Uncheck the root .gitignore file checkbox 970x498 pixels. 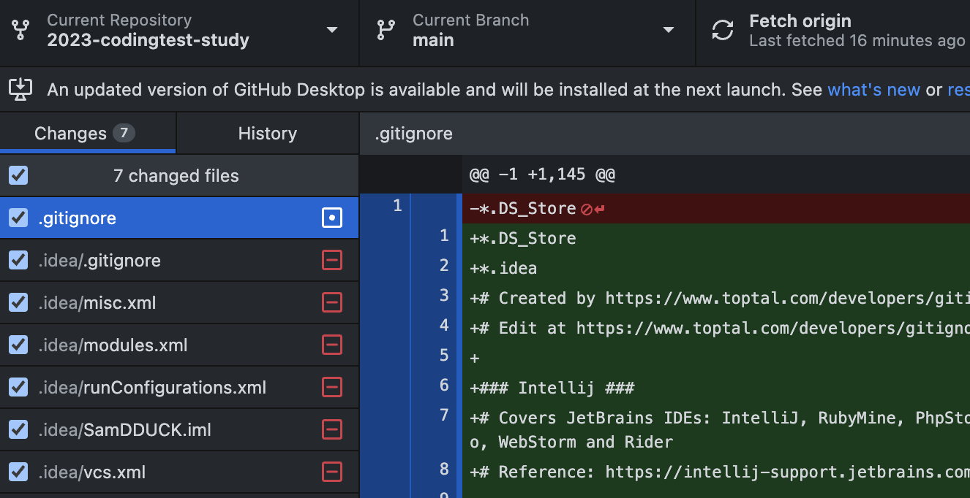click(x=18, y=218)
